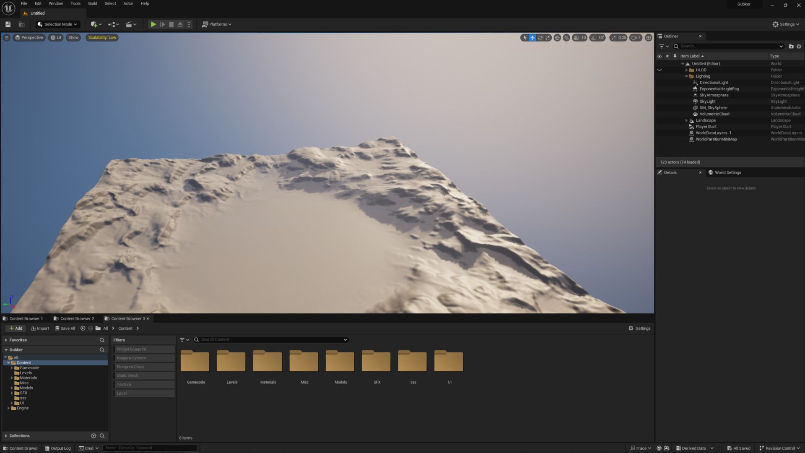Open the Build menu

(92, 3)
